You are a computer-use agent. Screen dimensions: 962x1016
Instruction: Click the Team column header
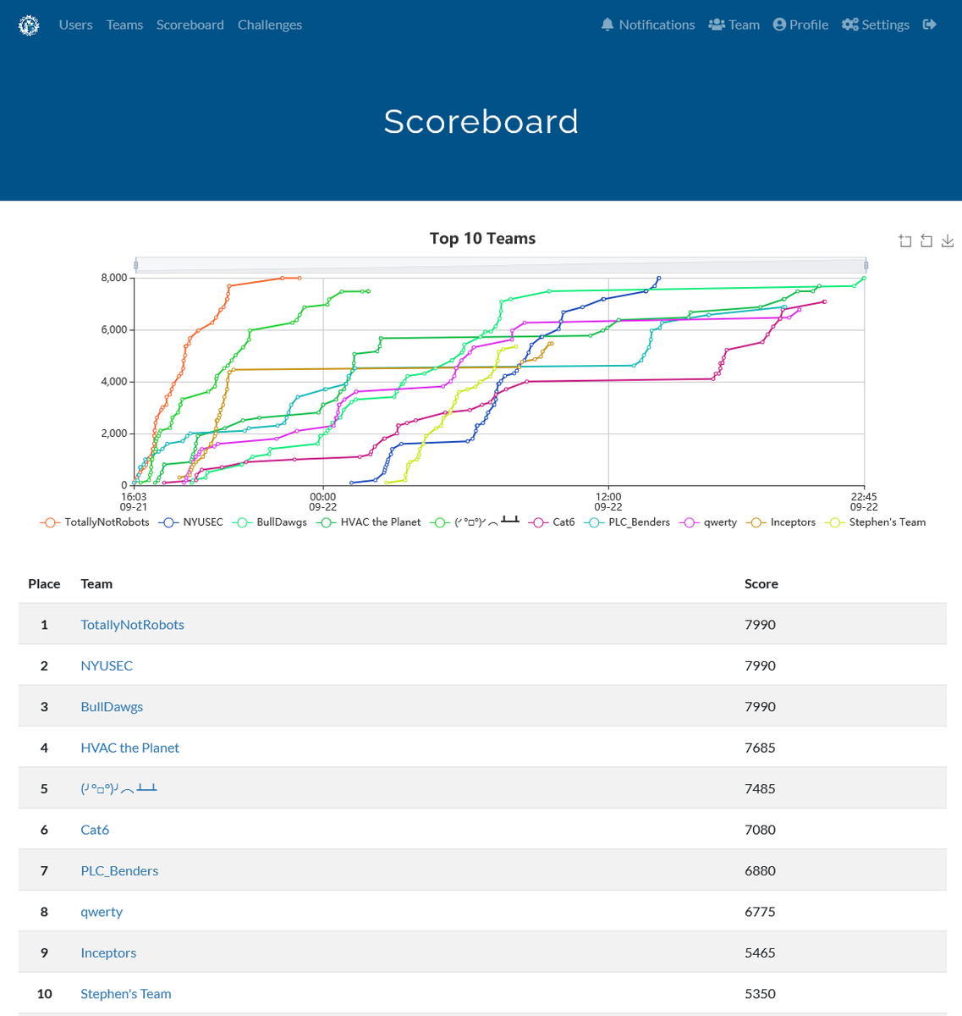[x=96, y=583]
